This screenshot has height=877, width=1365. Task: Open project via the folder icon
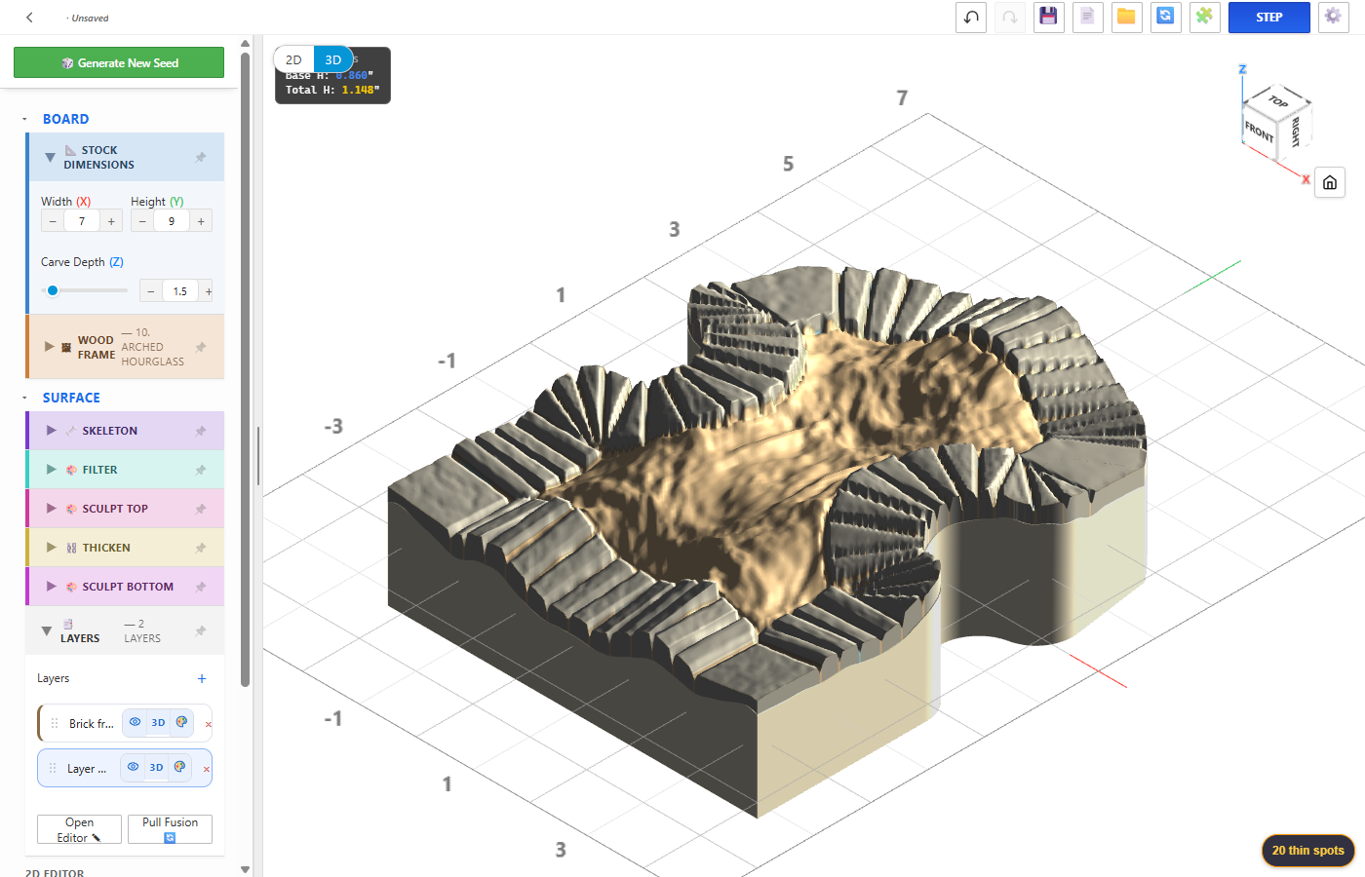click(x=1127, y=18)
